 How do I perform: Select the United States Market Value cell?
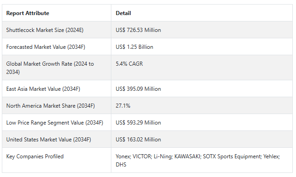(x=56, y=140)
